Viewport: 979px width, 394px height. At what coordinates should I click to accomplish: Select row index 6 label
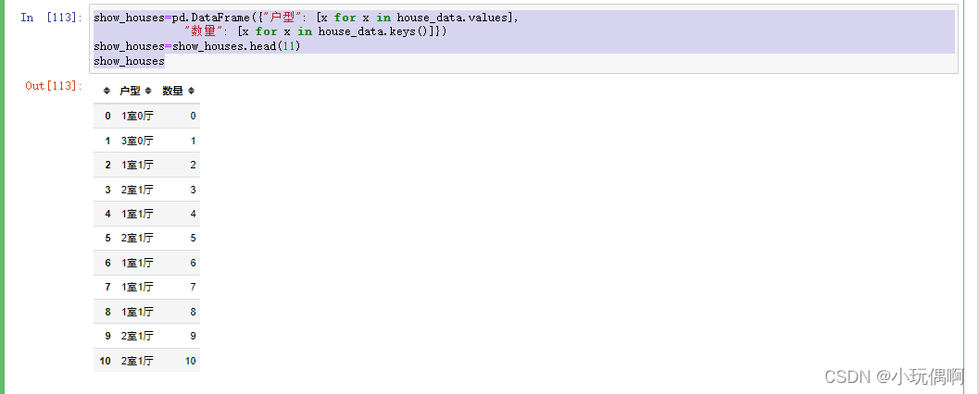(x=108, y=263)
